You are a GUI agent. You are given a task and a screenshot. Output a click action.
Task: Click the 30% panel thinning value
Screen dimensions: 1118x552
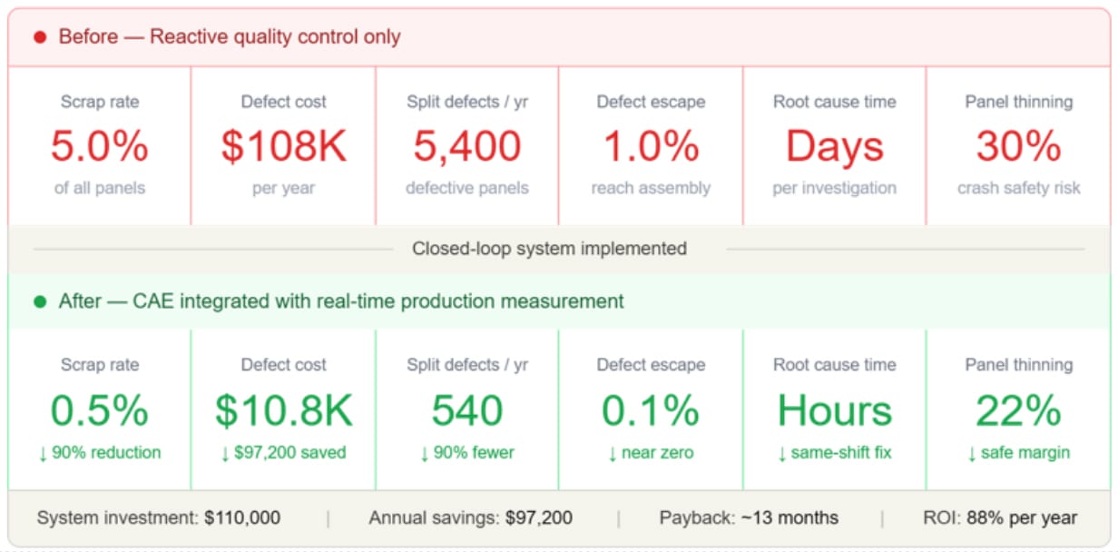pos(1018,146)
